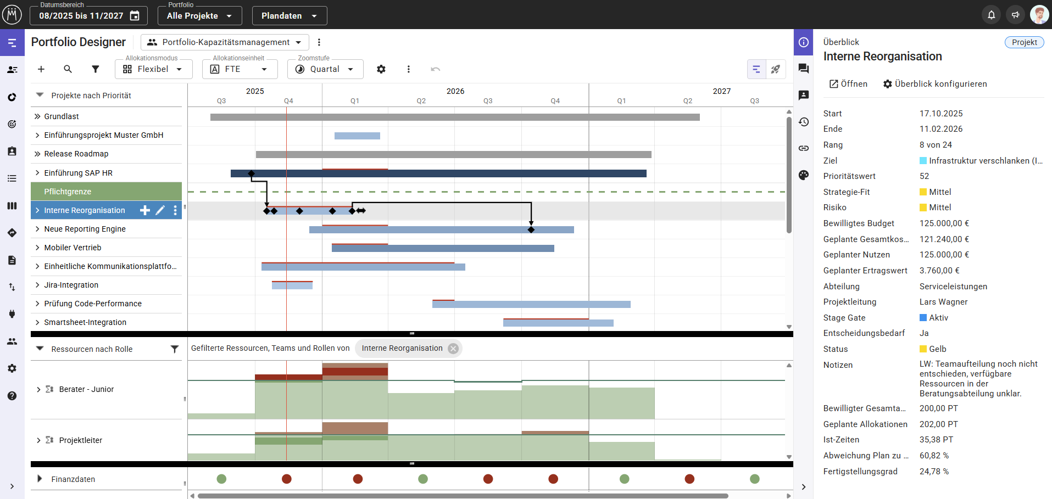
Task: Click the Öffnen link in overview
Action: click(x=848, y=84)
